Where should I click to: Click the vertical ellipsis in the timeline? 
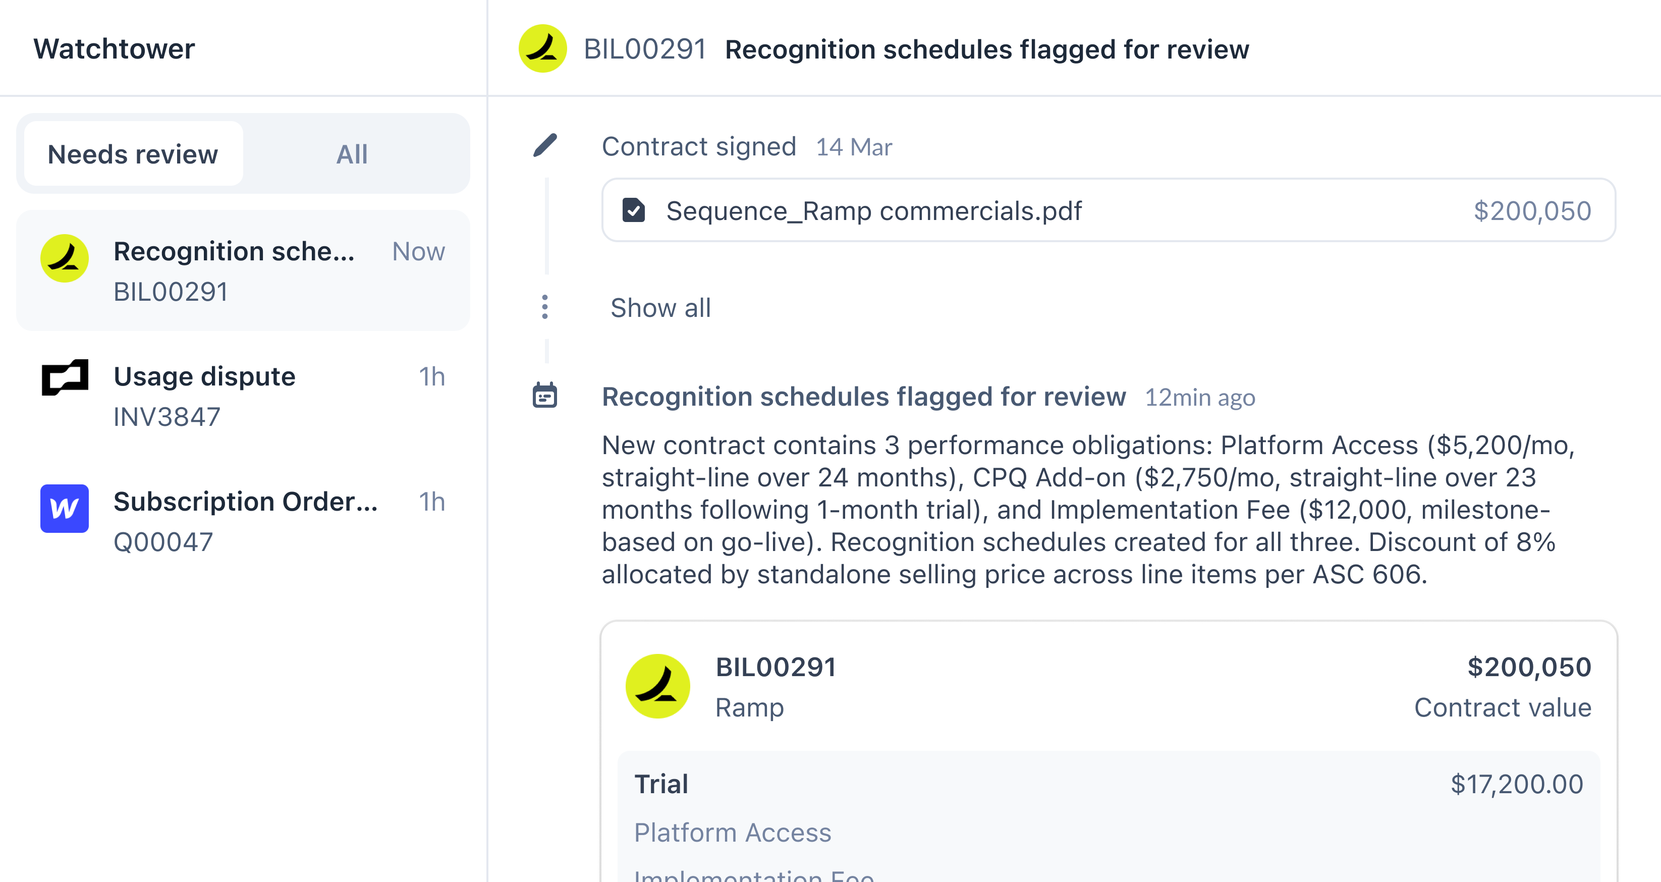545,308
